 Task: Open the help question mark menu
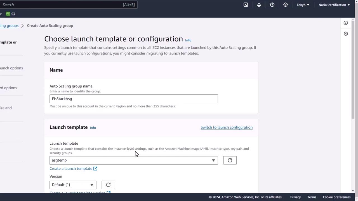(272, 5)
